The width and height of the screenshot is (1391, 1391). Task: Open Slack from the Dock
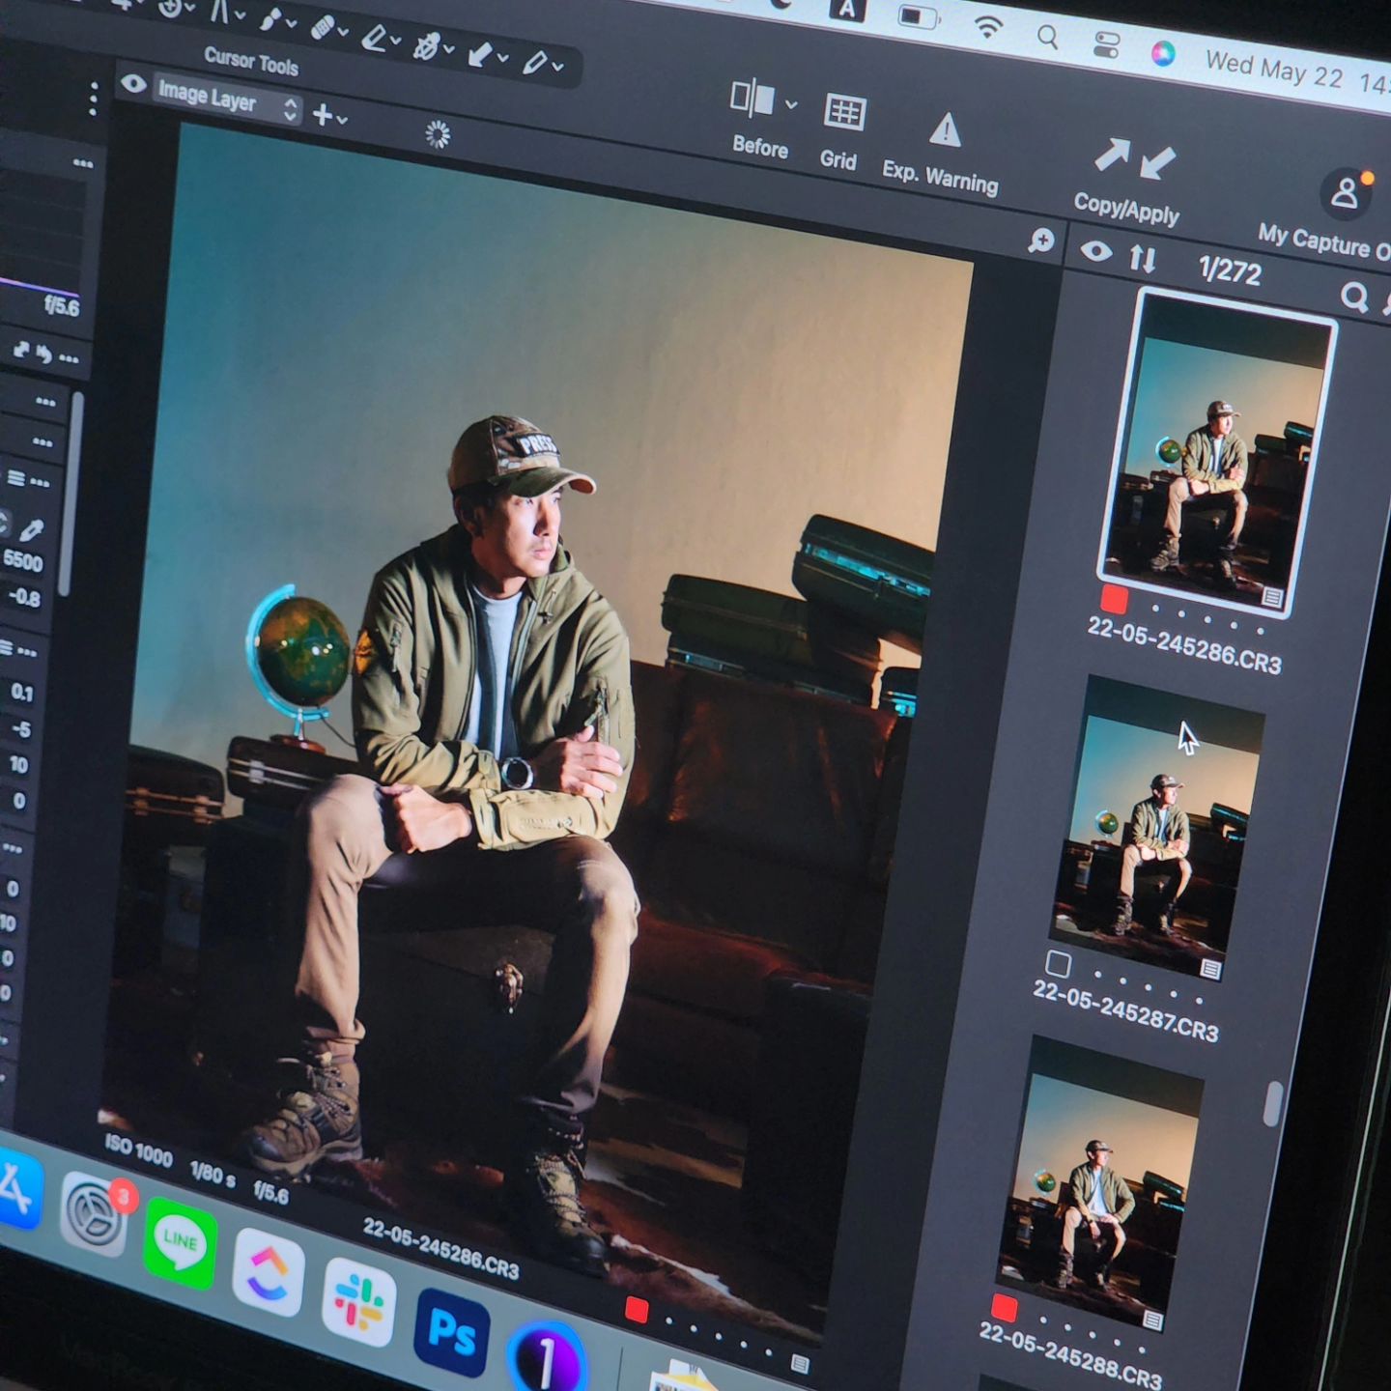(x=358, y=1300)
